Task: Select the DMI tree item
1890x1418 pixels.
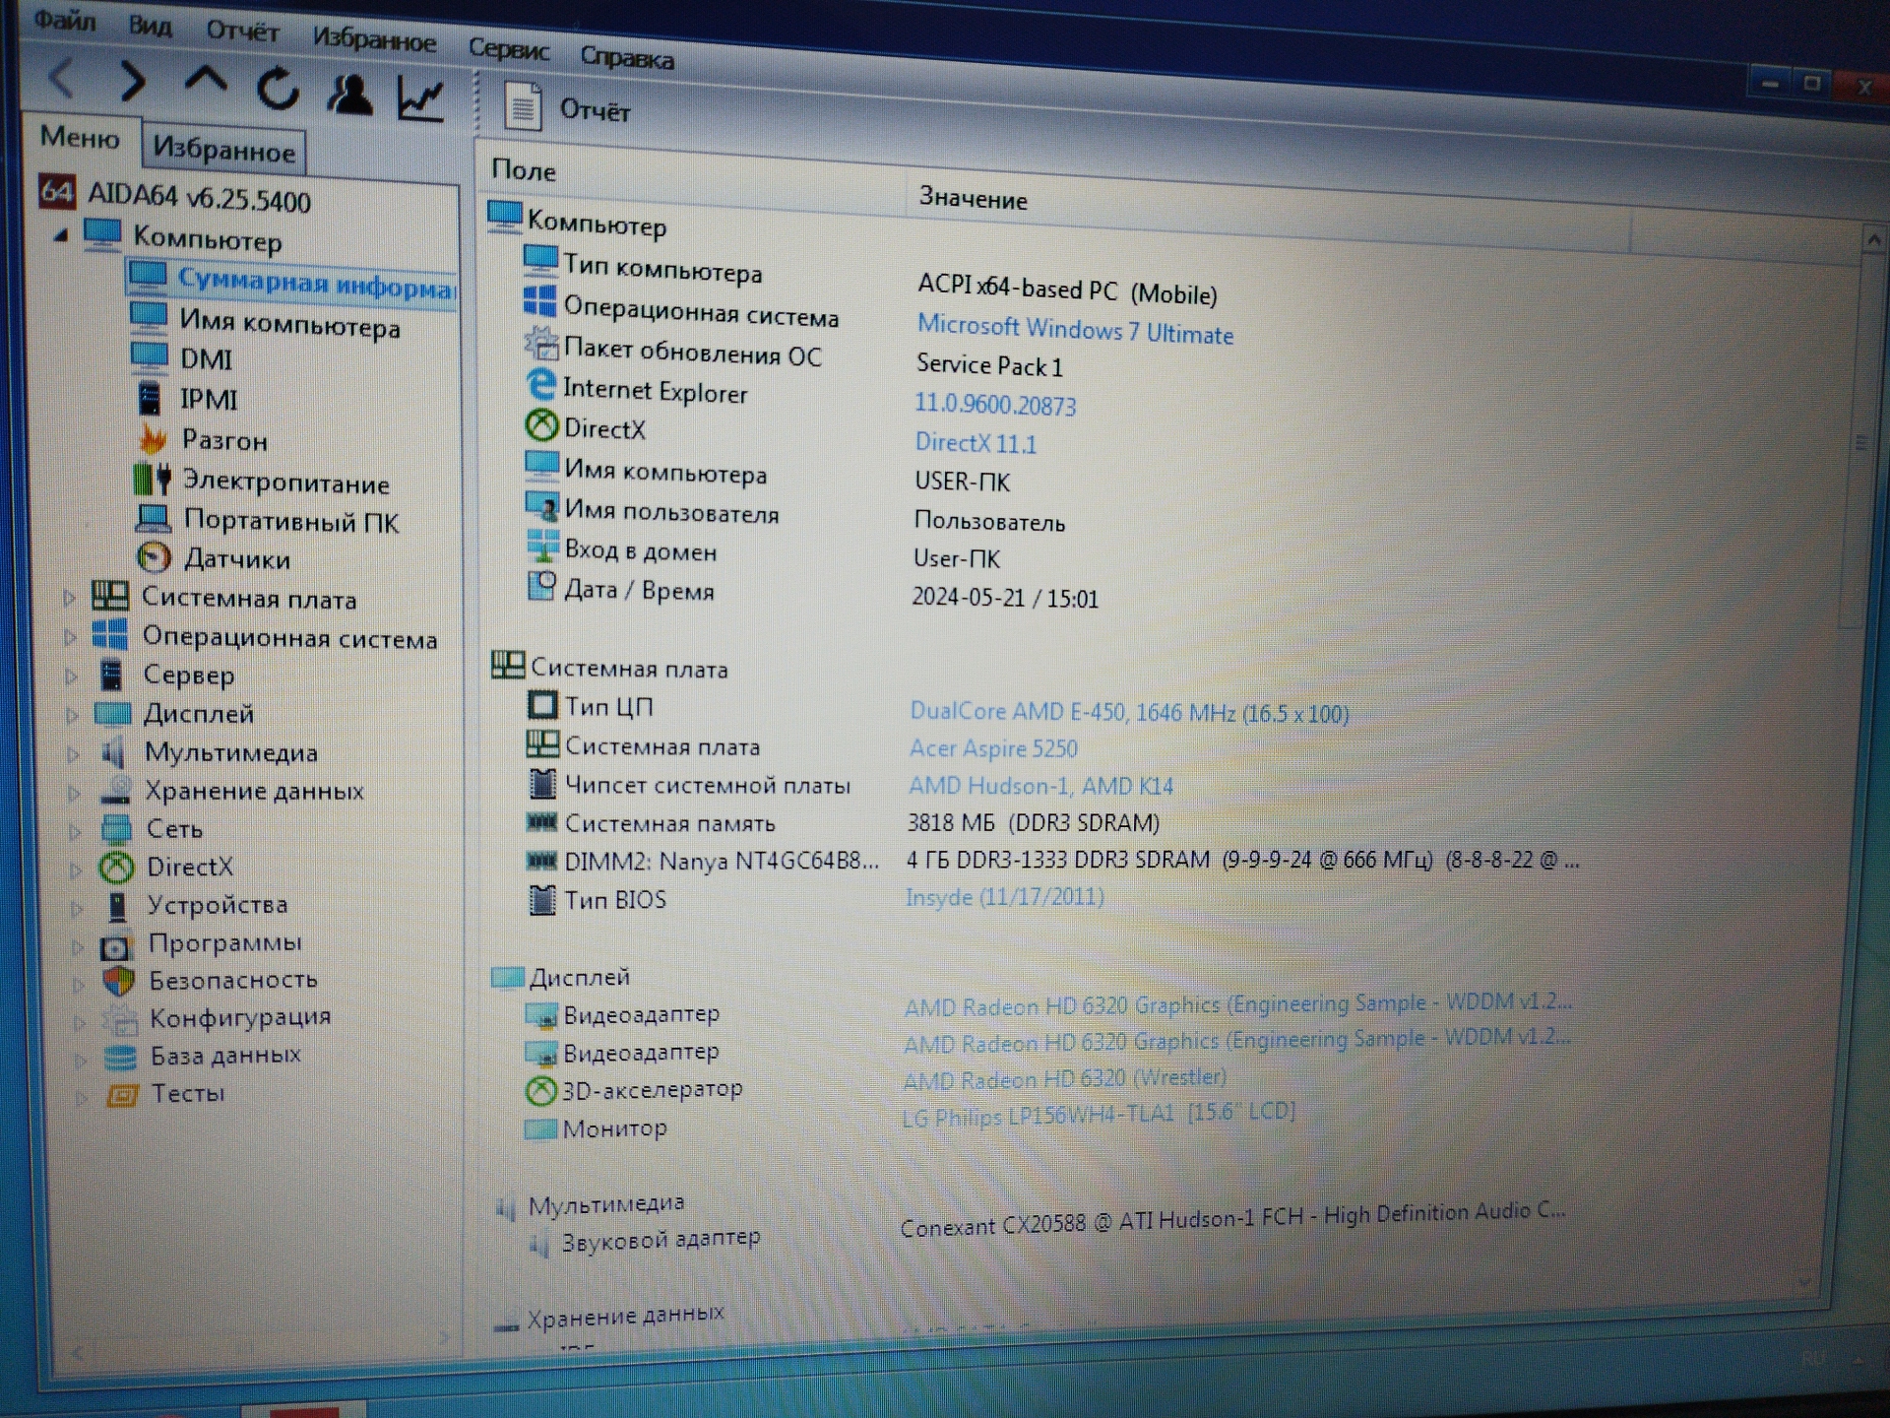Action: point(206,359)
